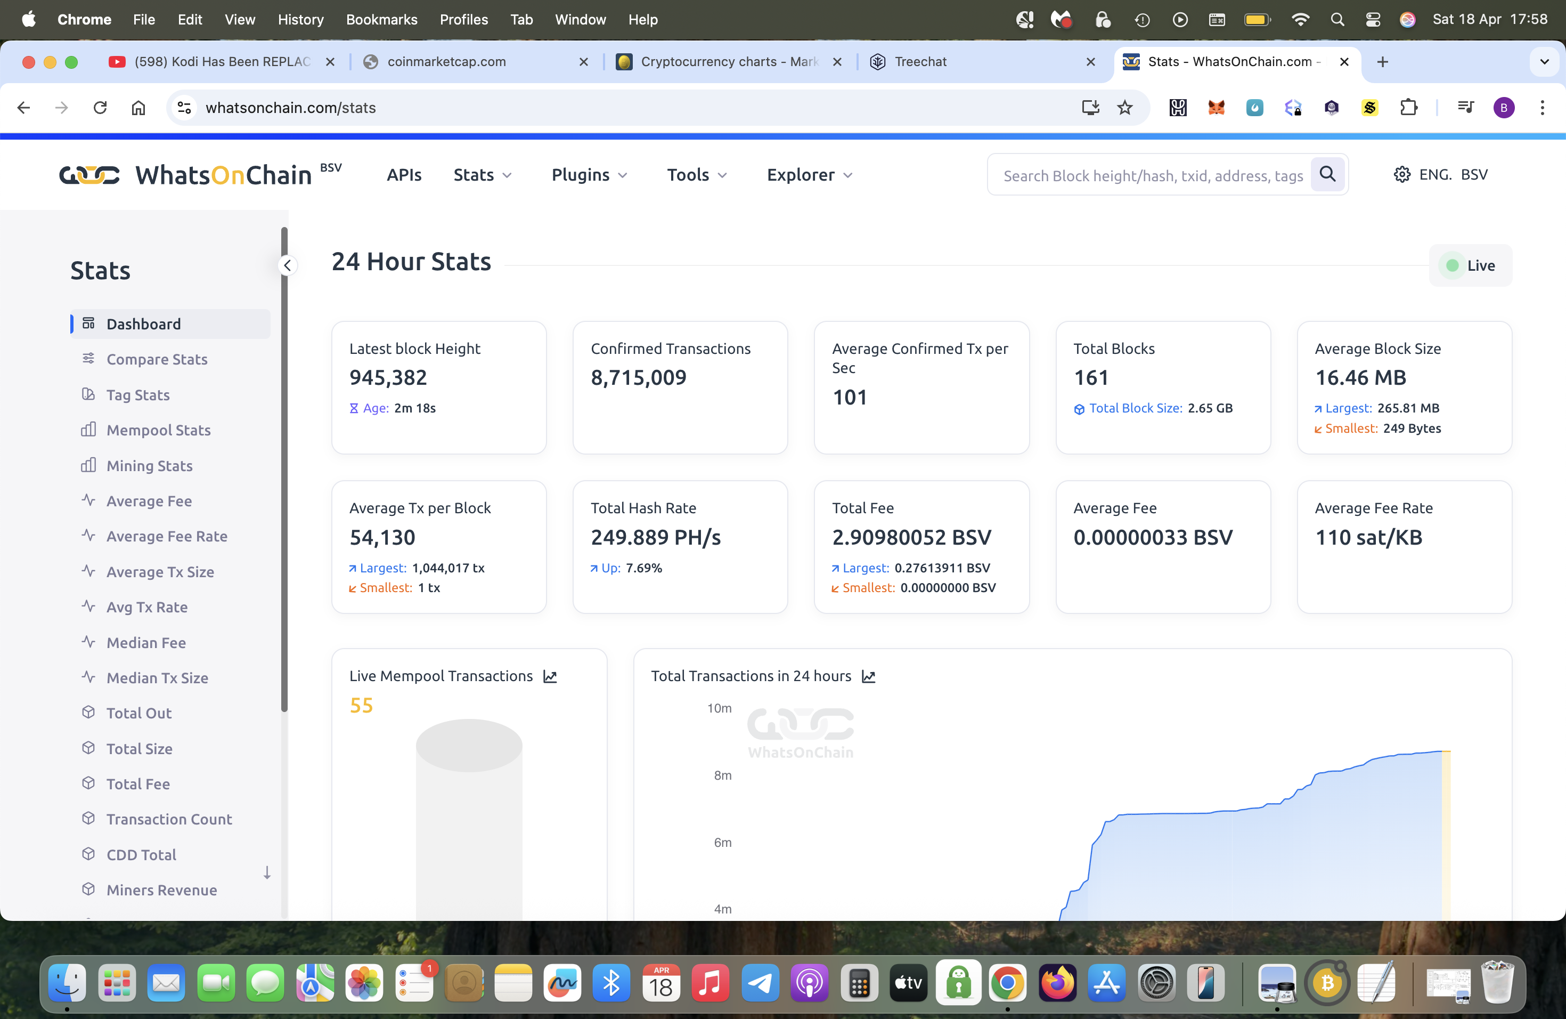Screen dimensions: 1566x1019
Task: Open media control icon in Chrome toolbar
Action: pos(1465,107)
